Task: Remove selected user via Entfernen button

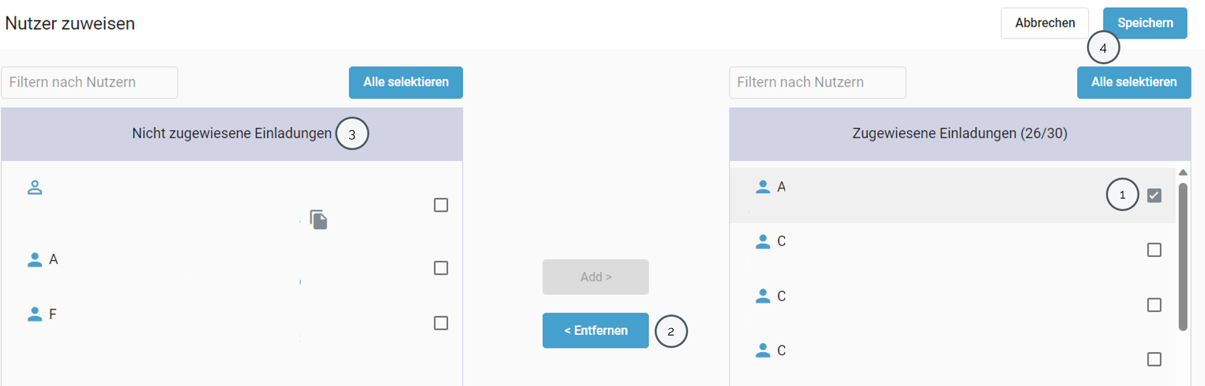Action: click(596, 330)
